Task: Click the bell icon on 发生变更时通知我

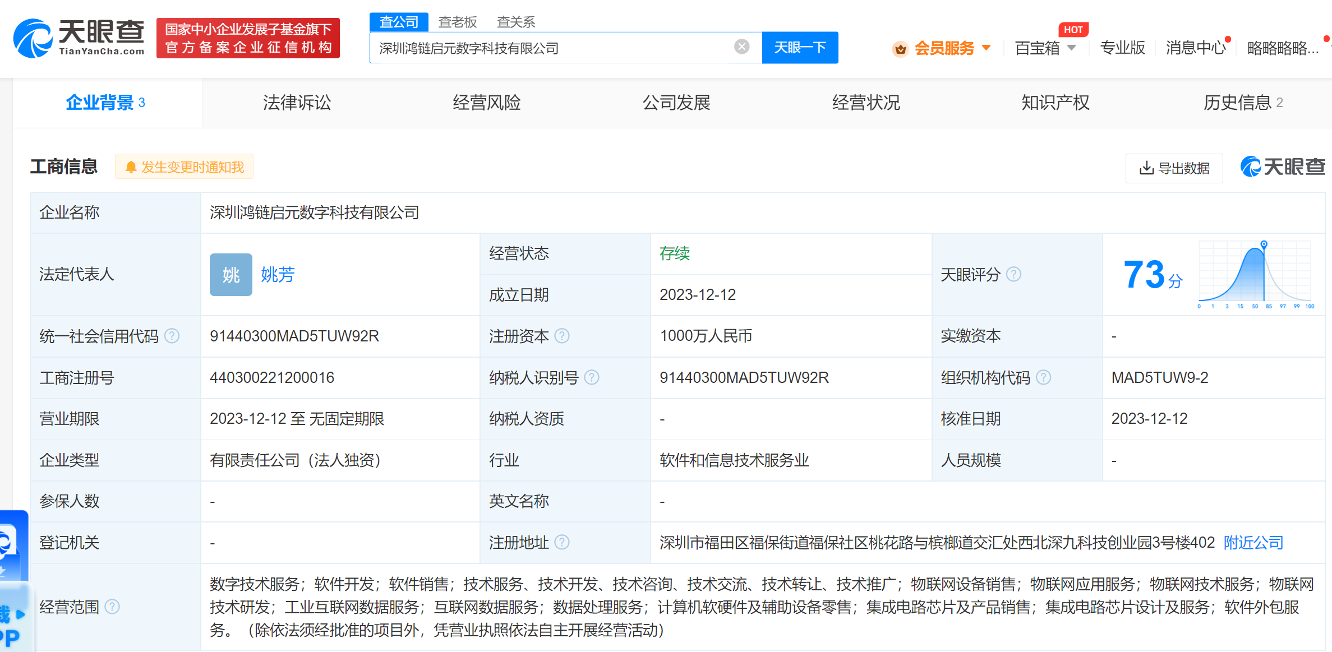Action: (131, 167)
